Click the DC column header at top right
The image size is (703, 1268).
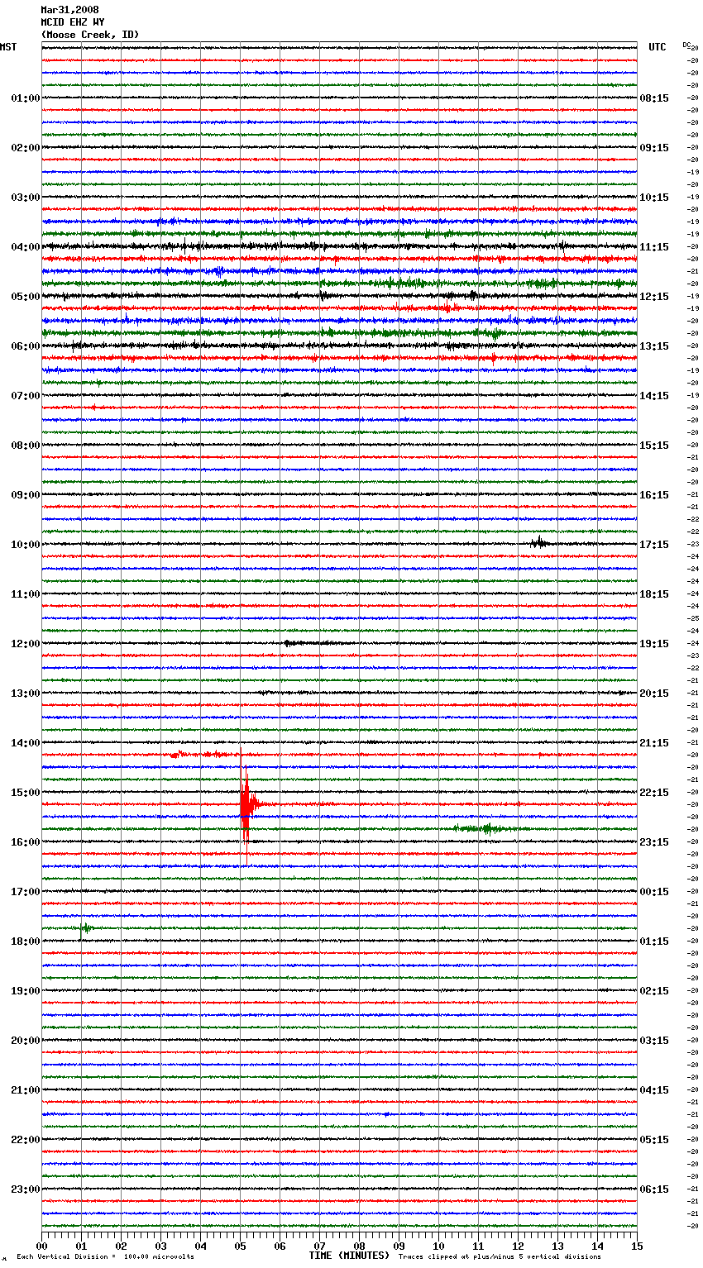click(686, 45)
